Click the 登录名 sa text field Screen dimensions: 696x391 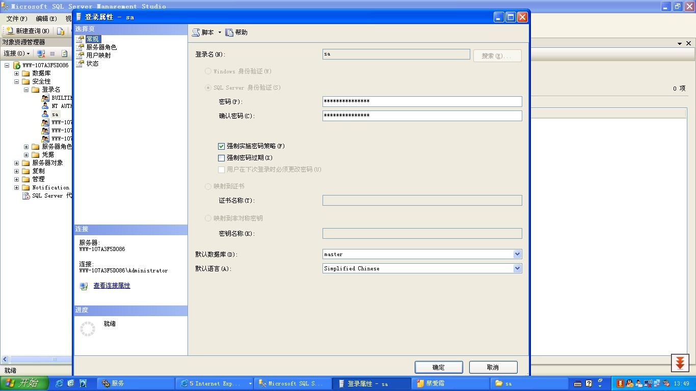click(x=396, y=54)
